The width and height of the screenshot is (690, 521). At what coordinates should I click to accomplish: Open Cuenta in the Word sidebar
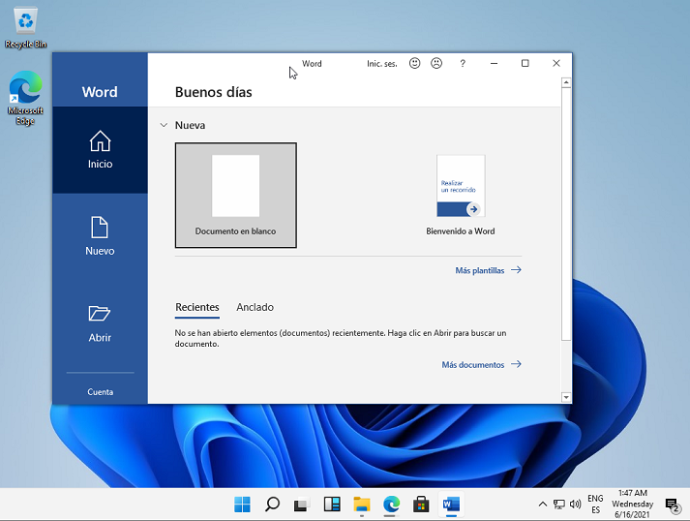(100, 391)
